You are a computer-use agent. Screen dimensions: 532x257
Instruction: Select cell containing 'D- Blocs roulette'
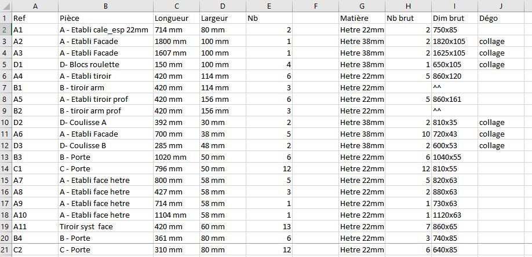105,64
